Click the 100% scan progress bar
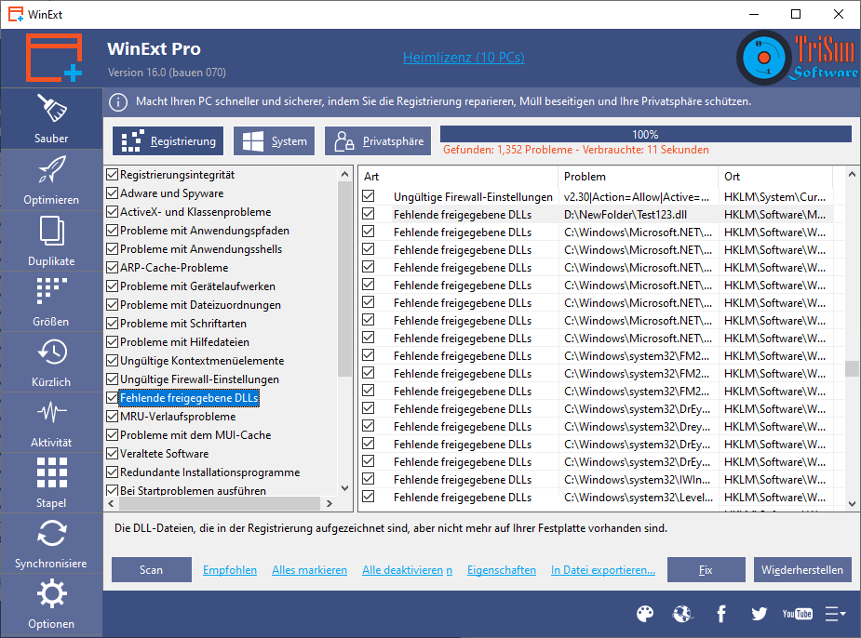 tap(646, 135)
